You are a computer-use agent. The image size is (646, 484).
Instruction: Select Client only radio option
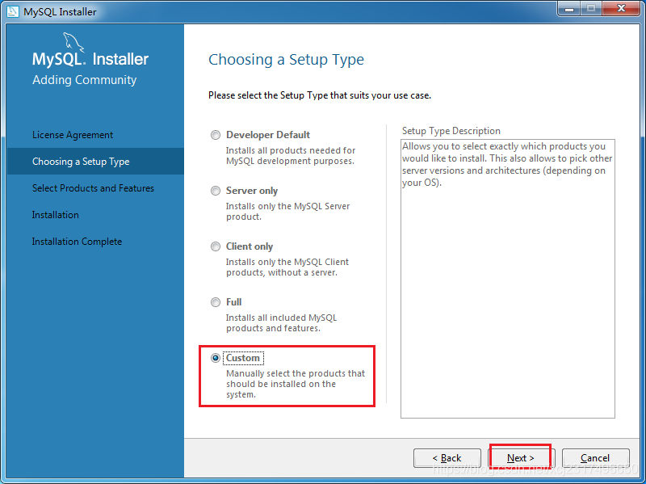click(216, 246)
